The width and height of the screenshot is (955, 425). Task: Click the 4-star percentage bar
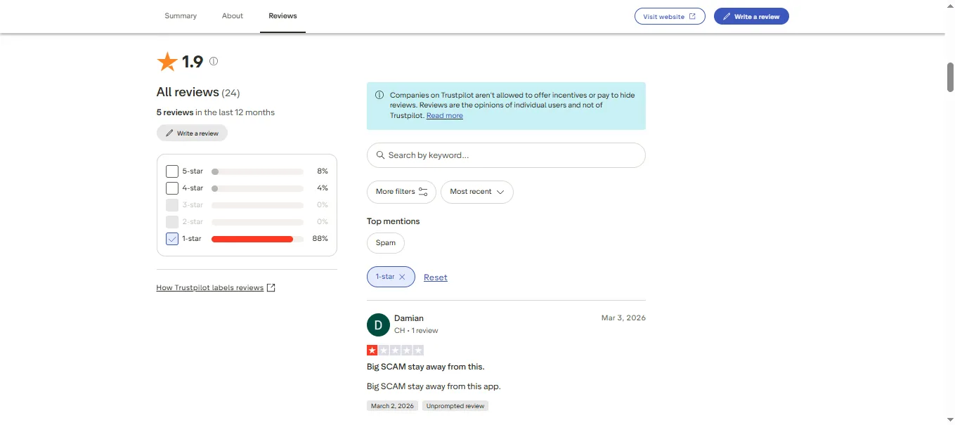(257, 188)
